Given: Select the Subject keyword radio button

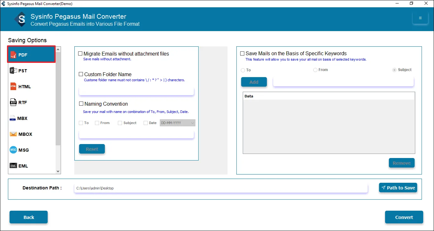Looking at the screenshot, I should coord(395,70).
